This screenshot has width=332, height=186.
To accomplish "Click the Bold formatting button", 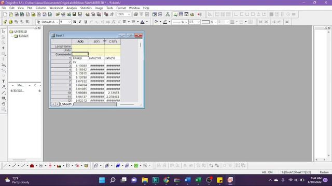I will [75, 22].
